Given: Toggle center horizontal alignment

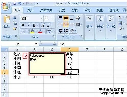Looking at the screenshot, I should [66, 25].
